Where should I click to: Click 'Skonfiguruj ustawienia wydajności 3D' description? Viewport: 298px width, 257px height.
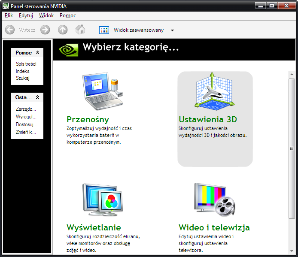coord(213,132)
